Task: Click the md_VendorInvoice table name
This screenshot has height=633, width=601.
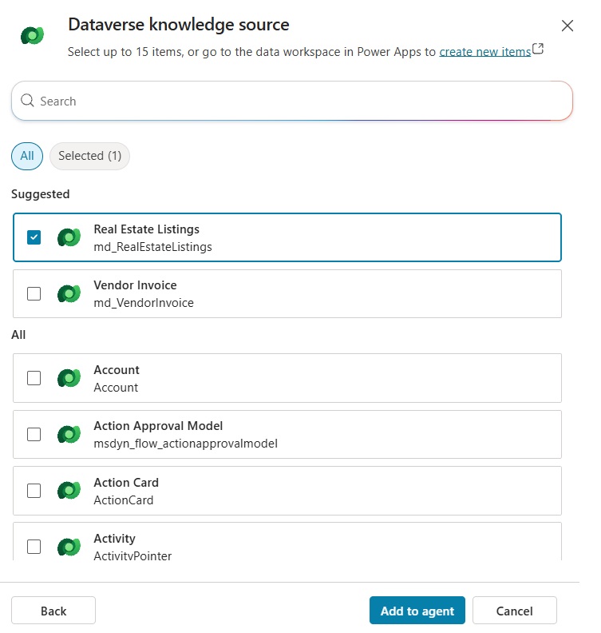Action: coord(144,303)
